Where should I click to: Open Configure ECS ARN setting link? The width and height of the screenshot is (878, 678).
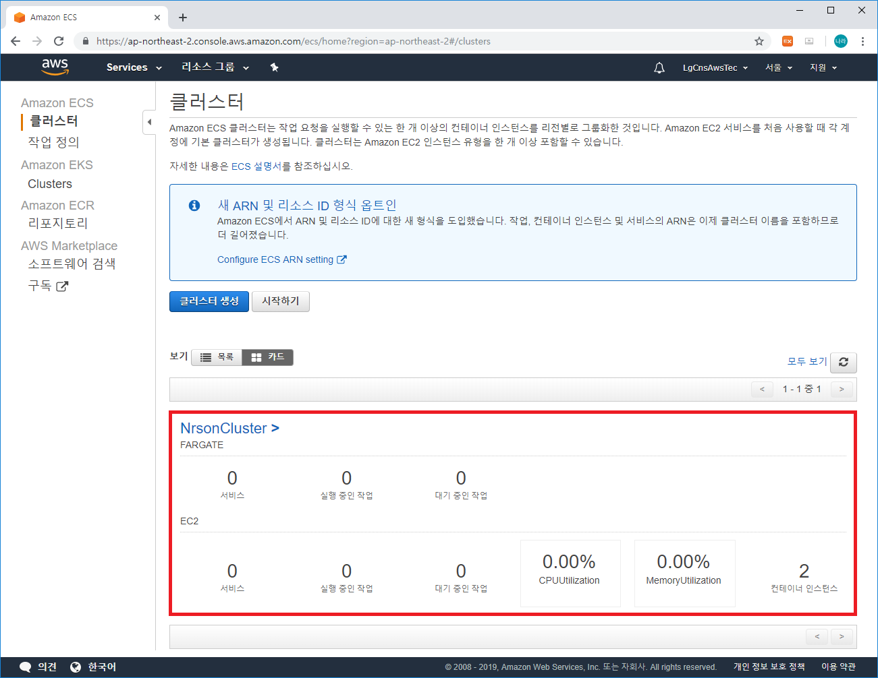[x=282, y=259]
